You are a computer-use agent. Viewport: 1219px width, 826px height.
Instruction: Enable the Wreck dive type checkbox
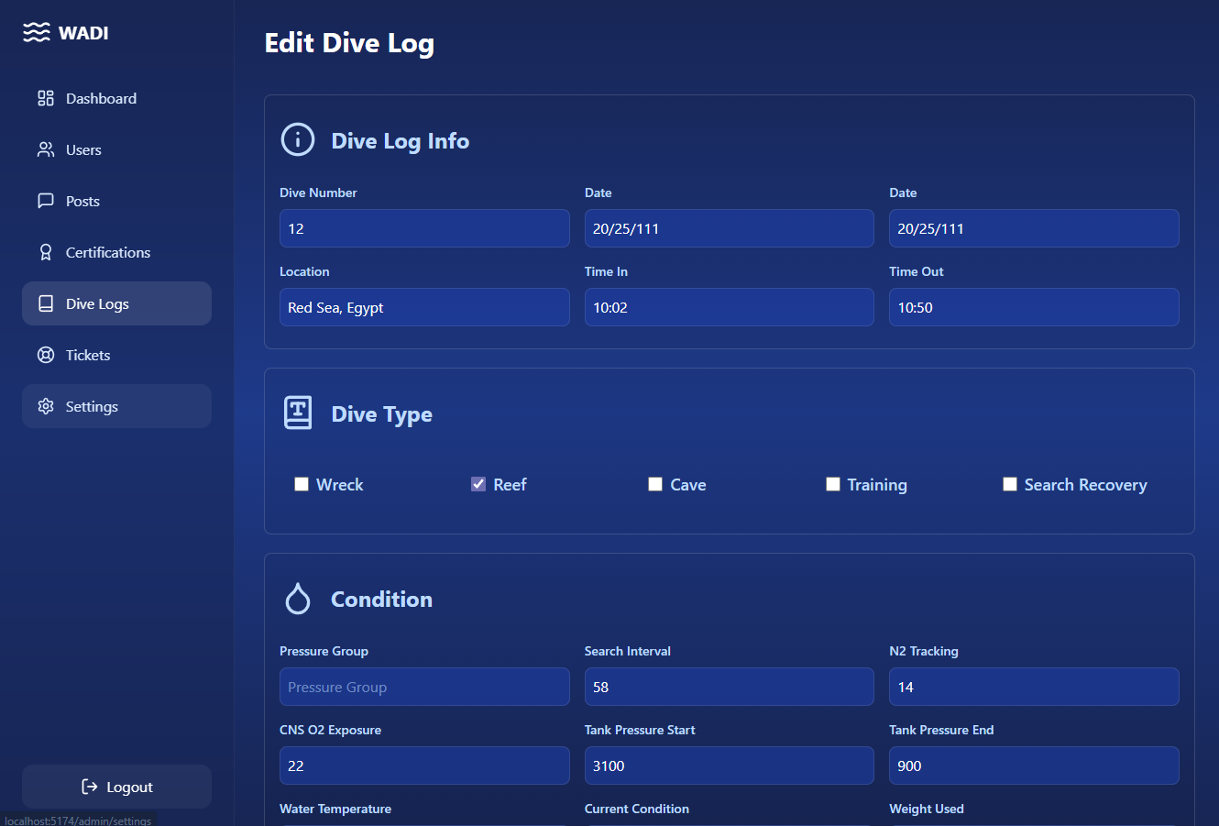click(302, 484)
